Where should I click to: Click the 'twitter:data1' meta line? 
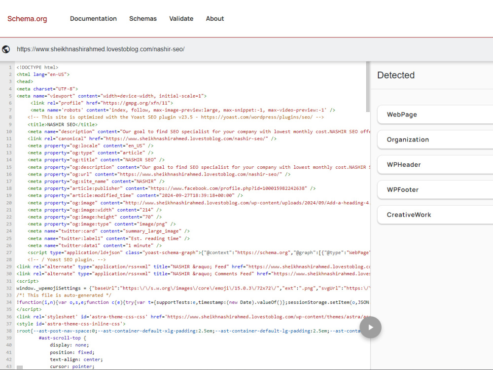(x=95, y=245)
